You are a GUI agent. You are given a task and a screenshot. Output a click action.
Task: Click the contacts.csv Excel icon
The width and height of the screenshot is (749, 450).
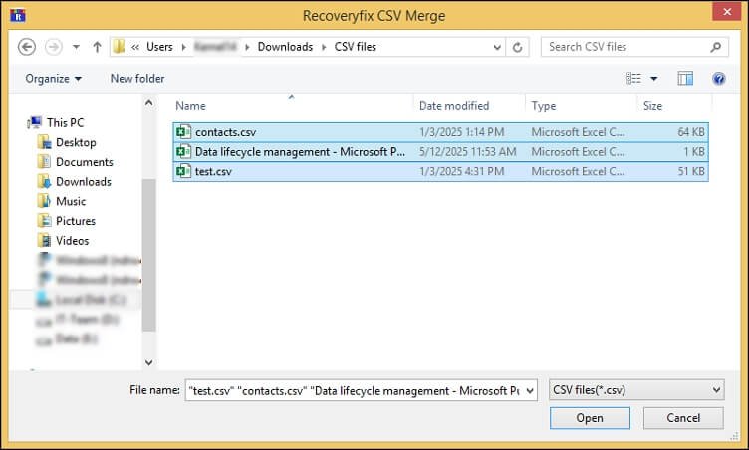pos(184,131)
